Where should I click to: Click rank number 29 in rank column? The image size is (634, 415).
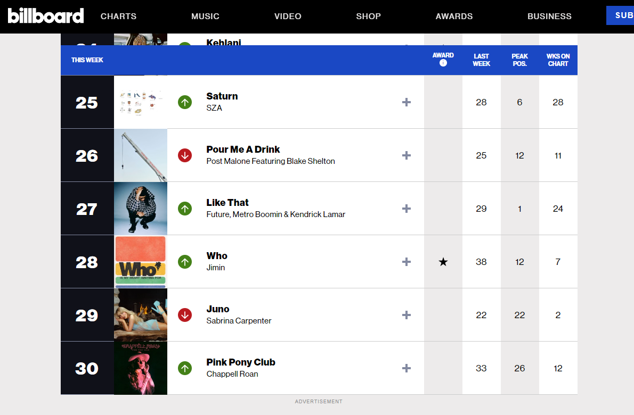87,316
